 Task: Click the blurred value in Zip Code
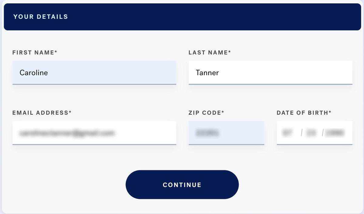(207, 133)
